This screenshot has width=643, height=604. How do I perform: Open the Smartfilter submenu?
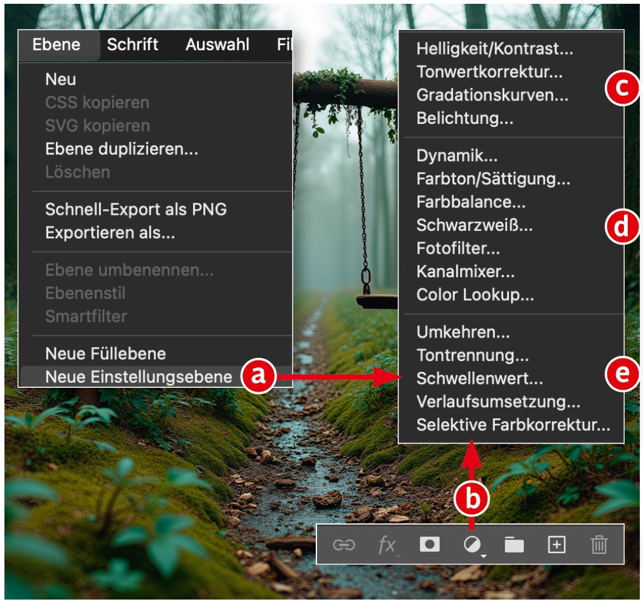(86, 317)
